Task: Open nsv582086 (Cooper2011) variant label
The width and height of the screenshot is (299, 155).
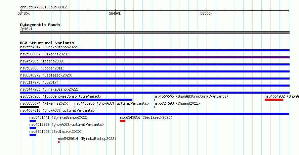Action: (42, 68)
